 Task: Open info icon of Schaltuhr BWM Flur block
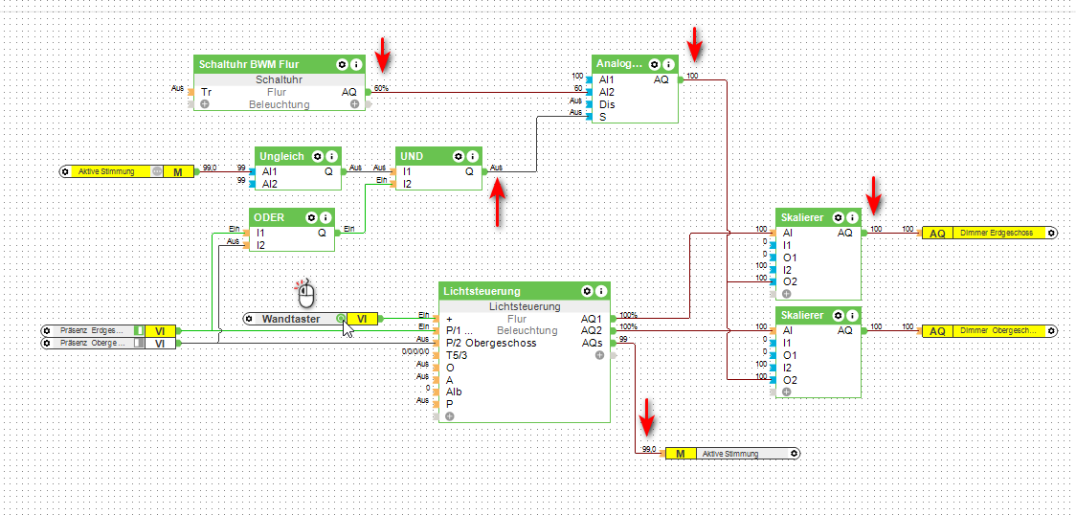pos(355,64)
